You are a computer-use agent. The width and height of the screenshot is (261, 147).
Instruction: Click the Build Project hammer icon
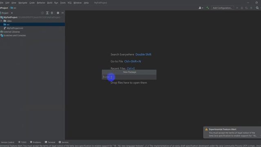[x=208, y=8]
